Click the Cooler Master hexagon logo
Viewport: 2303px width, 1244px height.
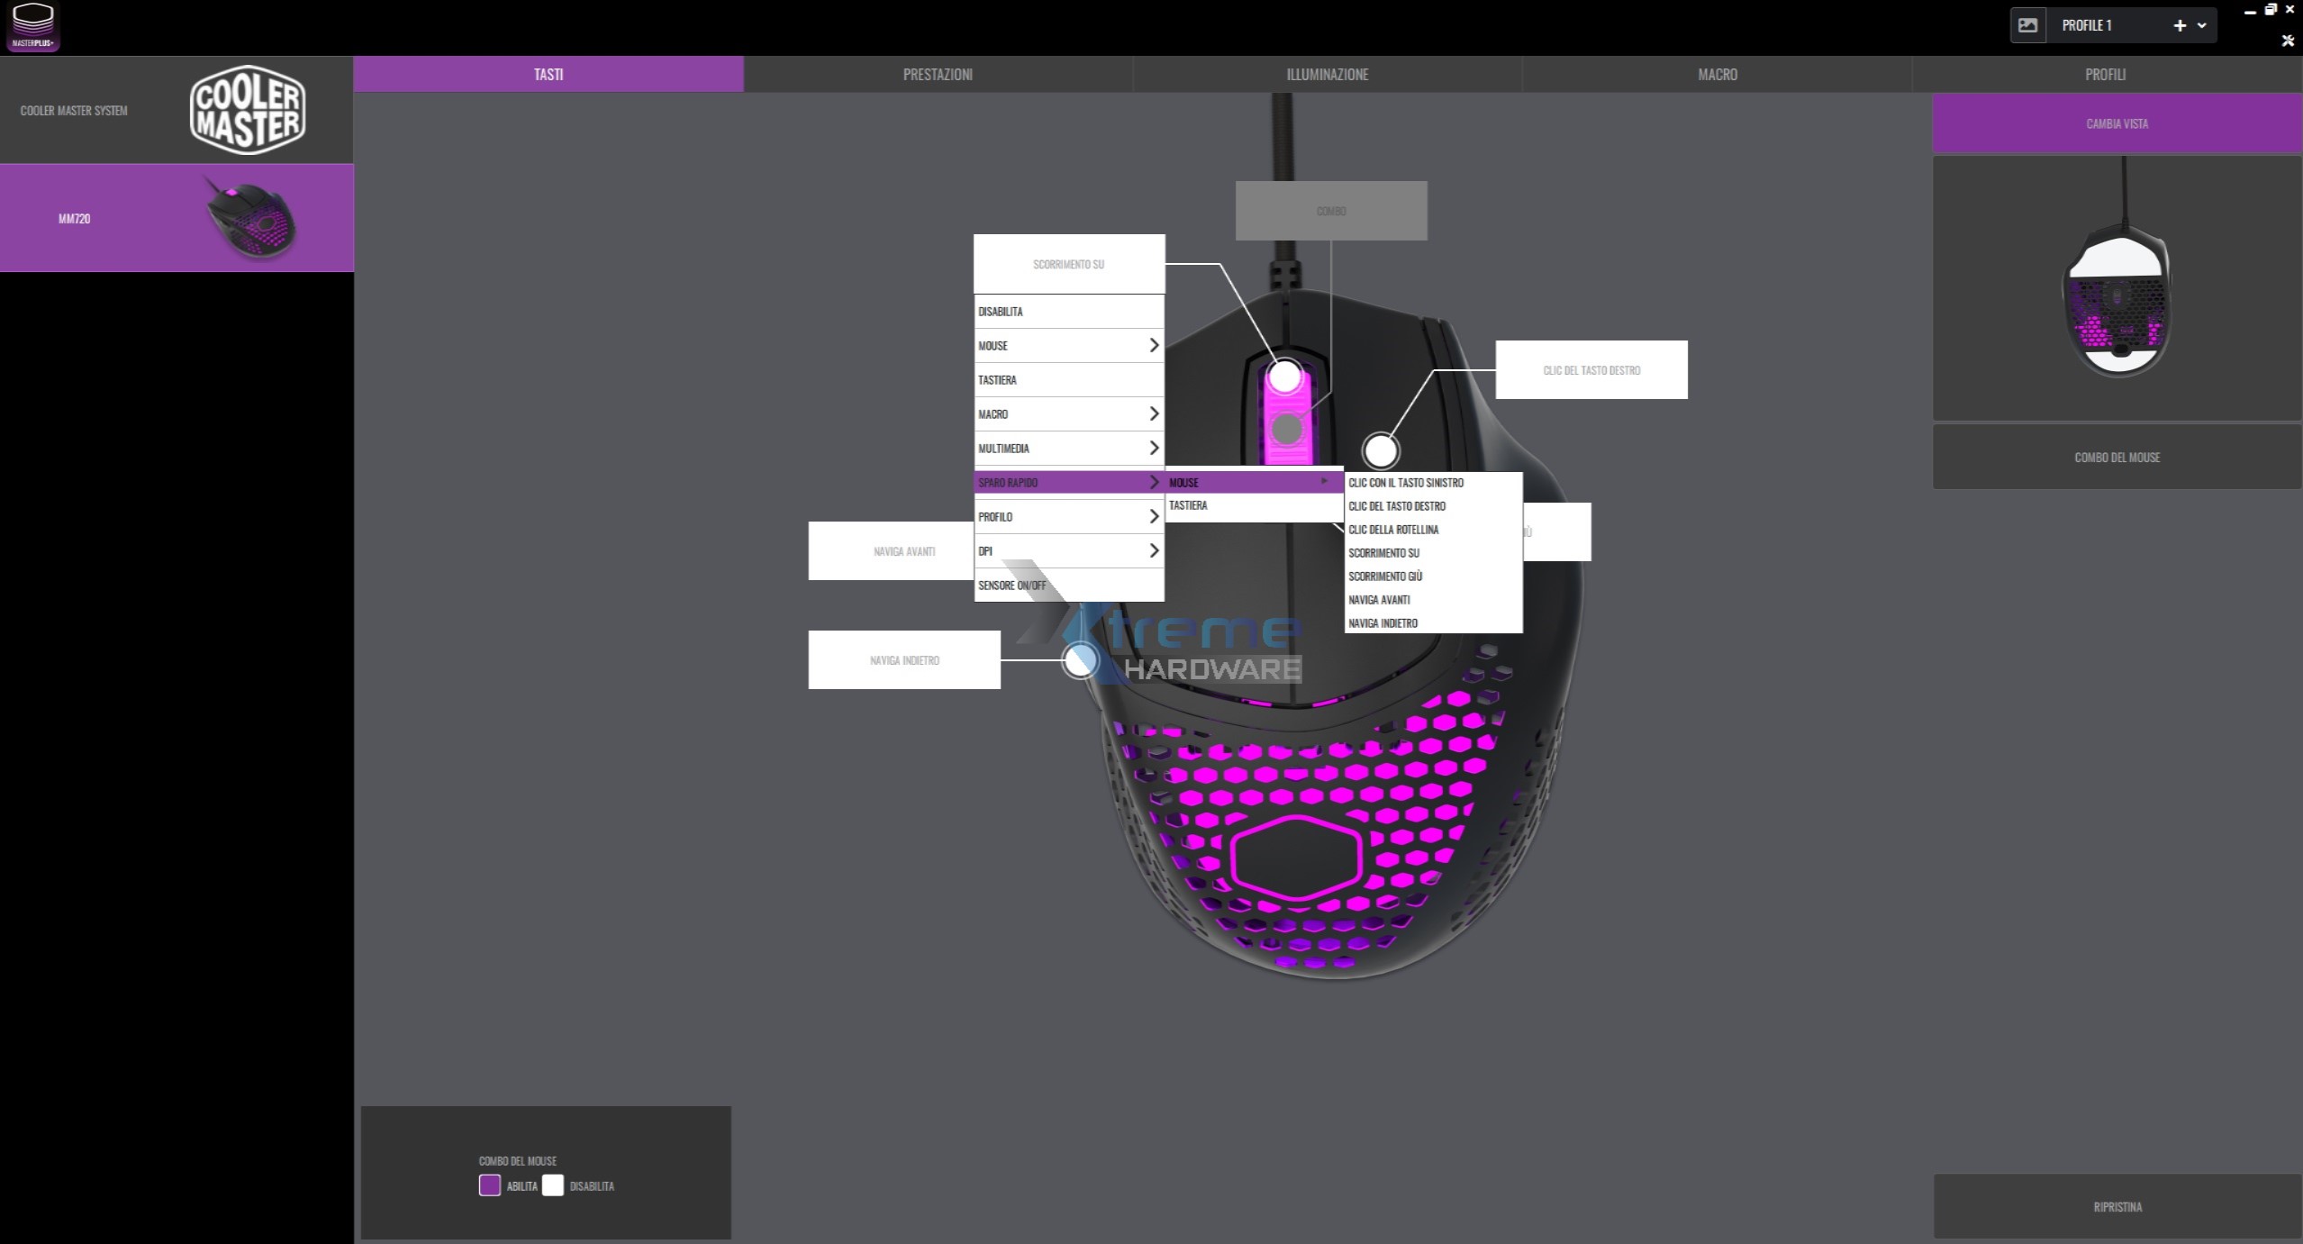coord(248,110)
